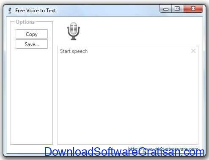Viewport: 209px width, 160px height.
Task: Click the Options group label
Action: [x=25, y=22]
